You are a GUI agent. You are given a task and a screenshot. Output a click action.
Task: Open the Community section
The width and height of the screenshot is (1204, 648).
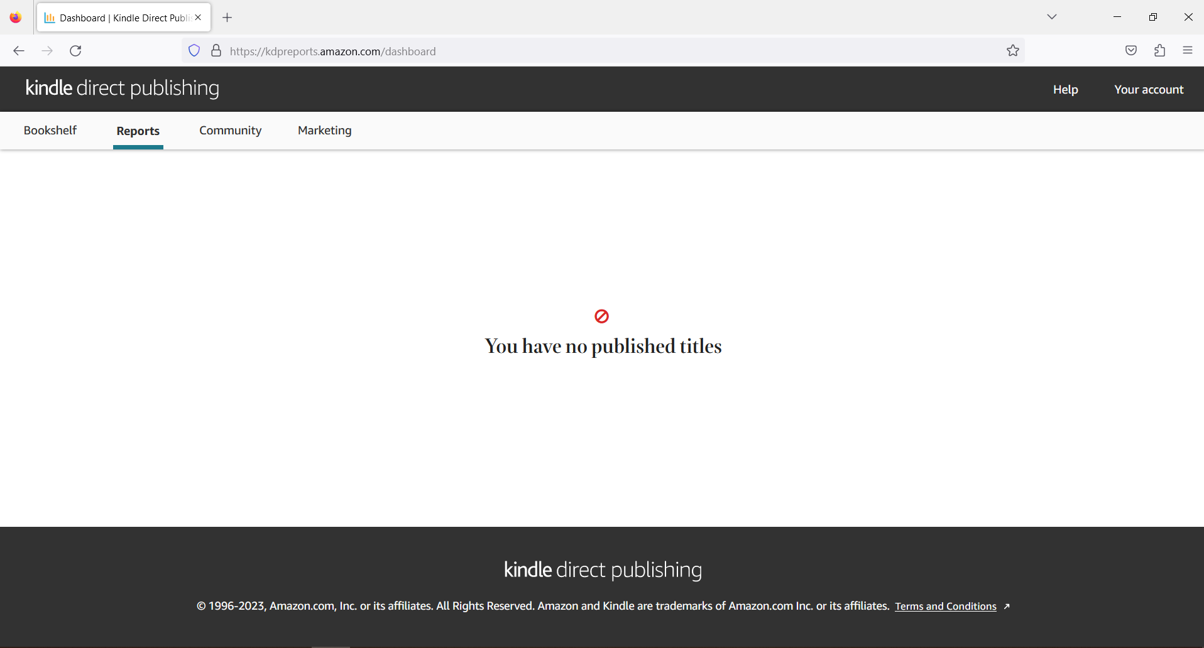pyautogui.click(x=230, y=131)
